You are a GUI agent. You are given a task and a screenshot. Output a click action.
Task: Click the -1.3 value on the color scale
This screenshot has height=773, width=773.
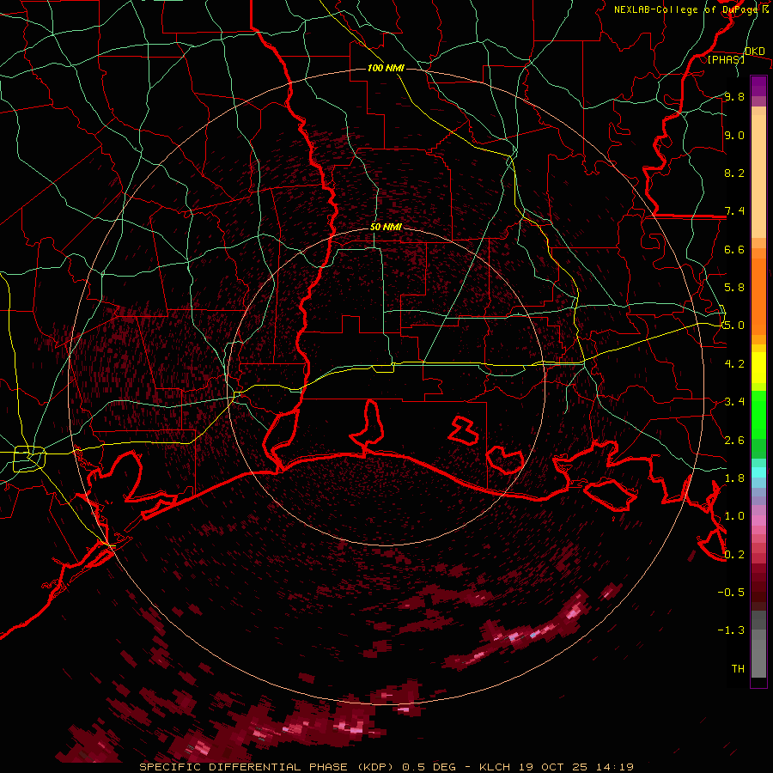731,630
